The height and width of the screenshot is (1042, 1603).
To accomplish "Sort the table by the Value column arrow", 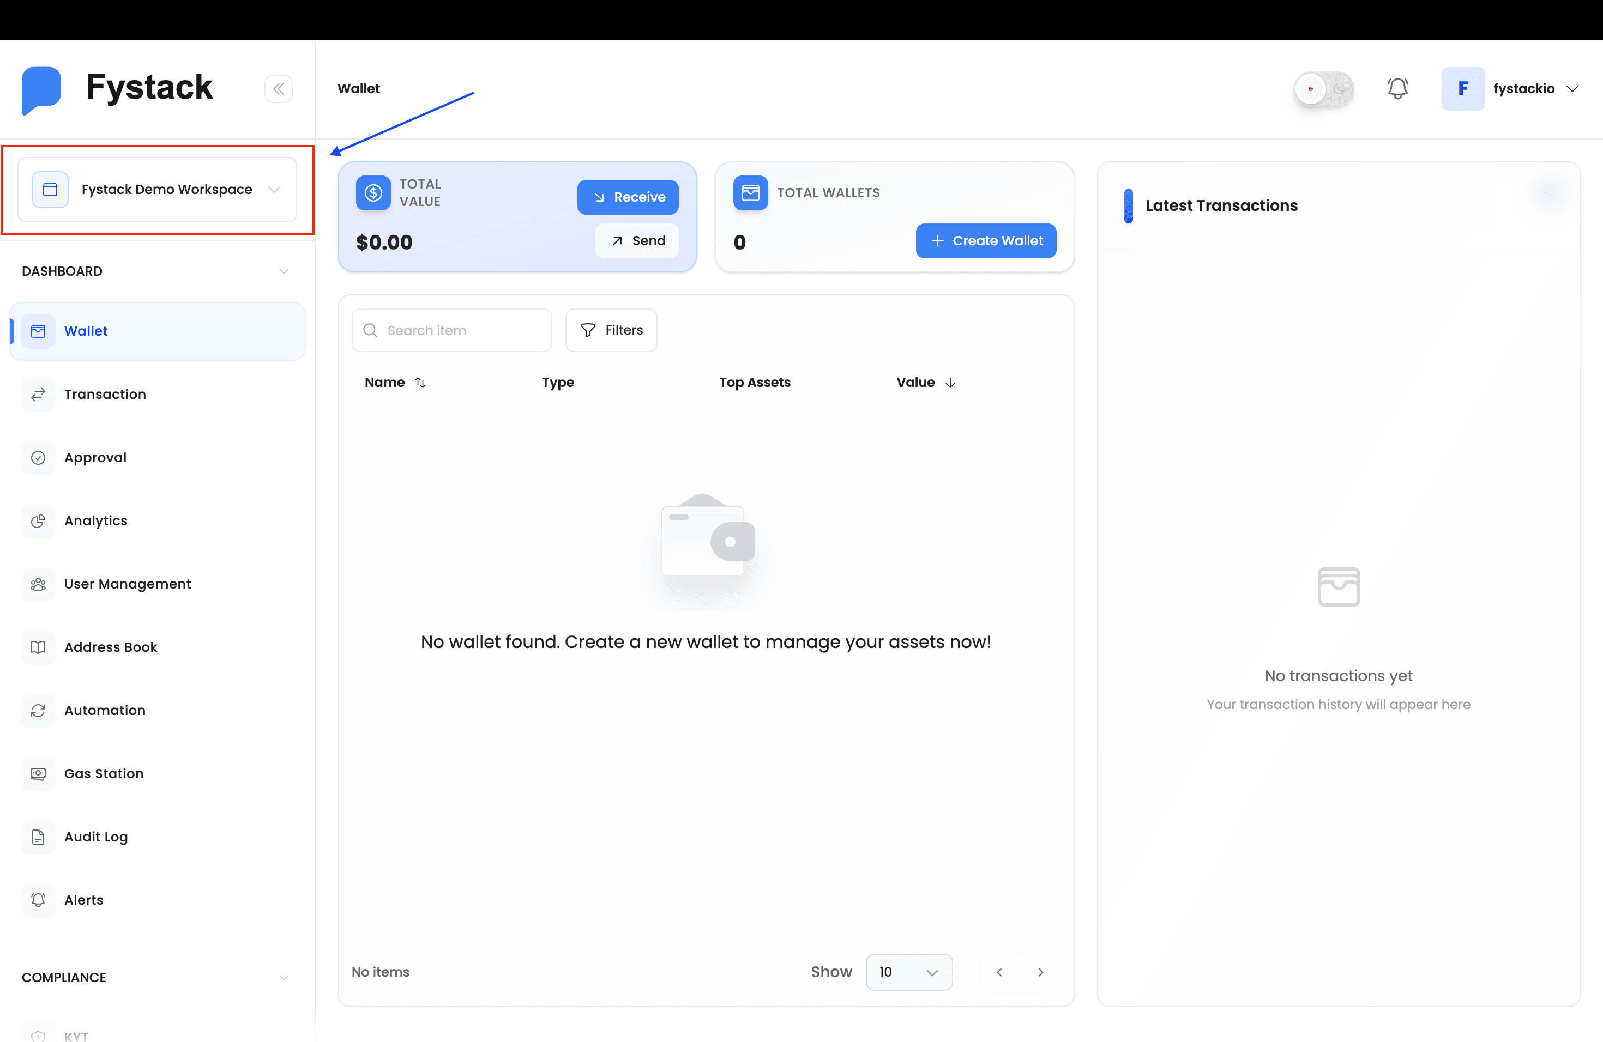I will pyautogui.click(x=951, y=383).
